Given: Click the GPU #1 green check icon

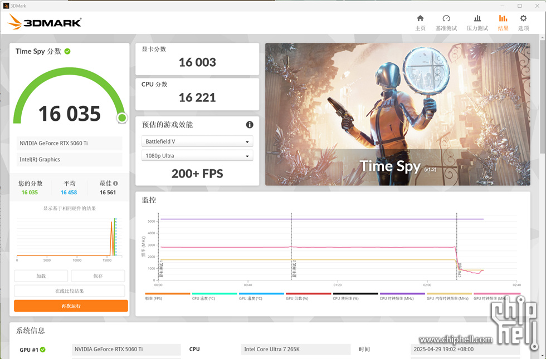Looking at the screenshot, I should pos(42,350).
